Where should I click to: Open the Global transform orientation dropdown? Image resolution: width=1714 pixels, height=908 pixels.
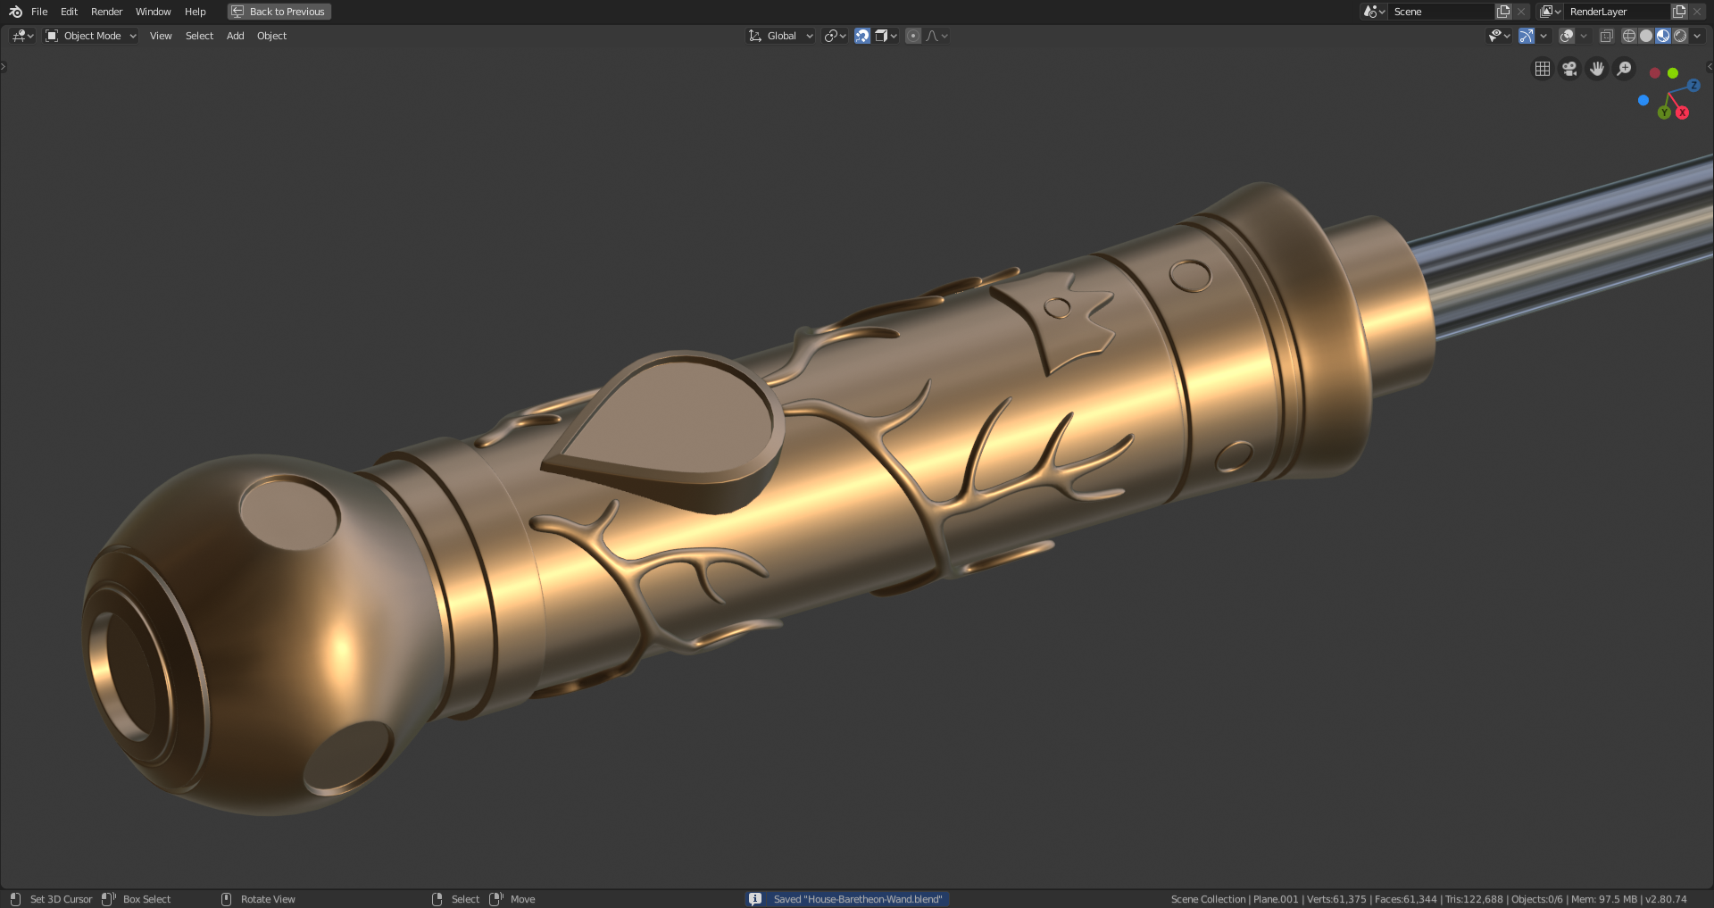click(x=781, y=36)
